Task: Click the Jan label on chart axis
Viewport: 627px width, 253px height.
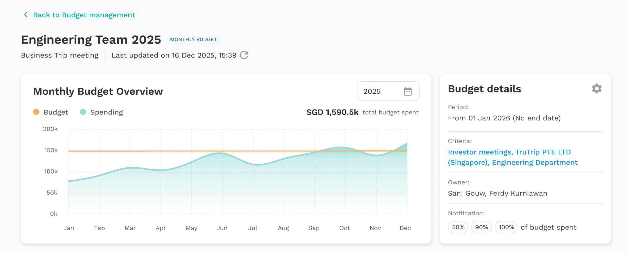Action: coord(69,228)
